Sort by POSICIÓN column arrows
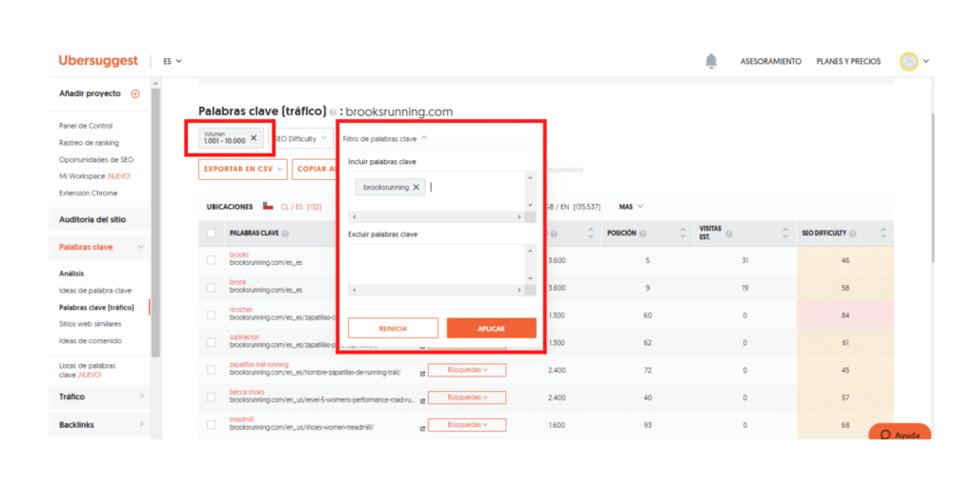The image size is (976, 488). pyautogui.click(x=681, y=234)
